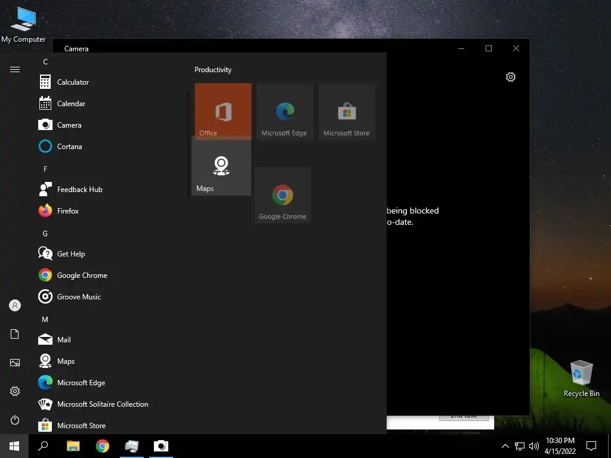The image size is (611, 458).
Task: Jump to letter F app group header
Action: [45, 169]
